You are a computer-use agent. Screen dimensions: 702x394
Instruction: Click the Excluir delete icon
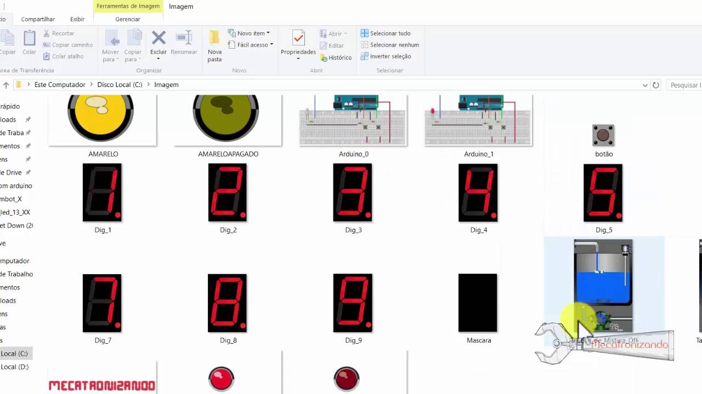[158, 38]
